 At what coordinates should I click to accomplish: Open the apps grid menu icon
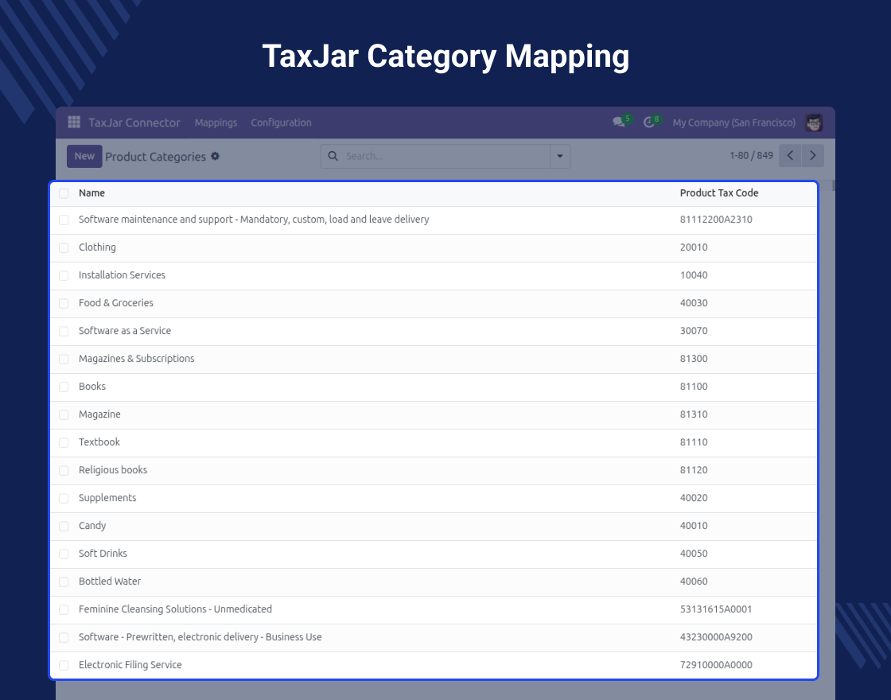point(74,122)
